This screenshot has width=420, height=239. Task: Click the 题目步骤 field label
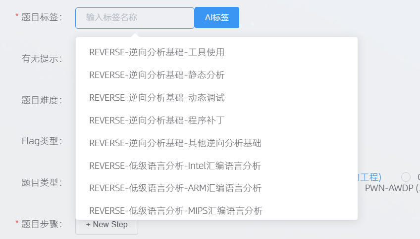[42, 224]
